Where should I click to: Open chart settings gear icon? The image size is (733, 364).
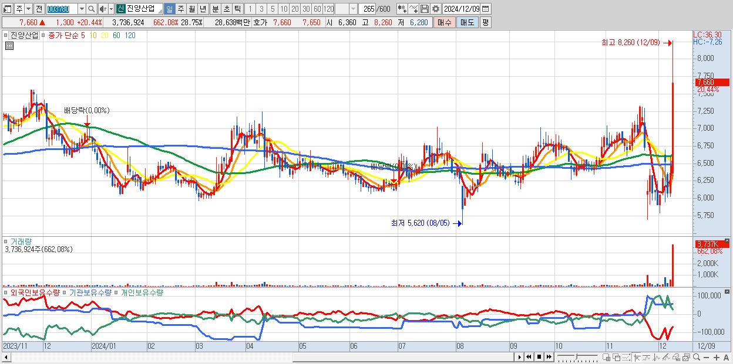click(x=436, y=9)
